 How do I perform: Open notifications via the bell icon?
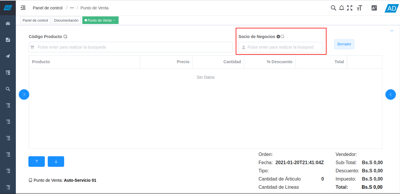pyautogui.click(x=341, y=8)
